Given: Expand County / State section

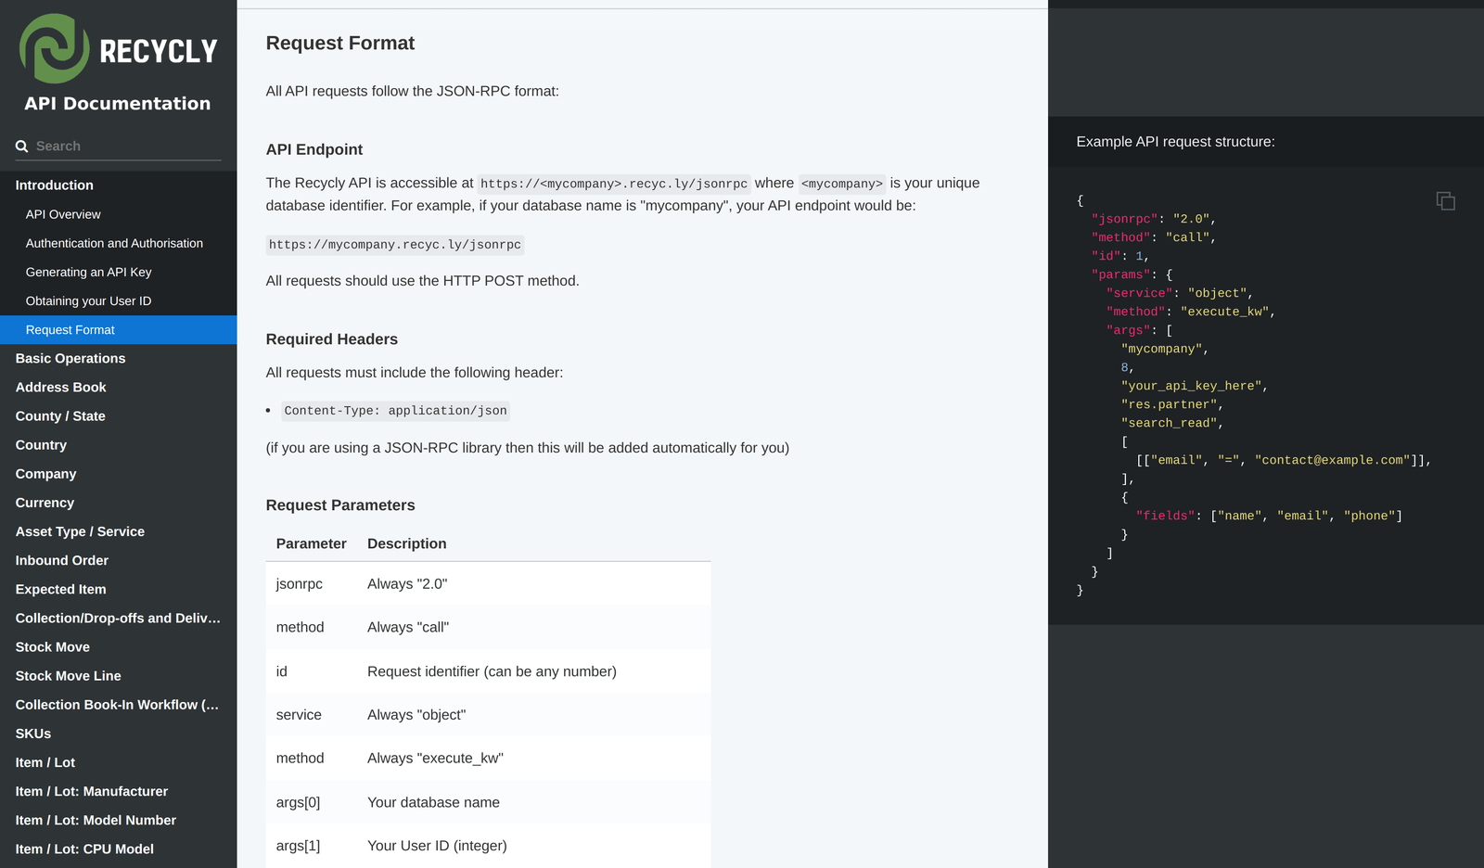Looking at the screenshot, I should click(x=118, y=416).
